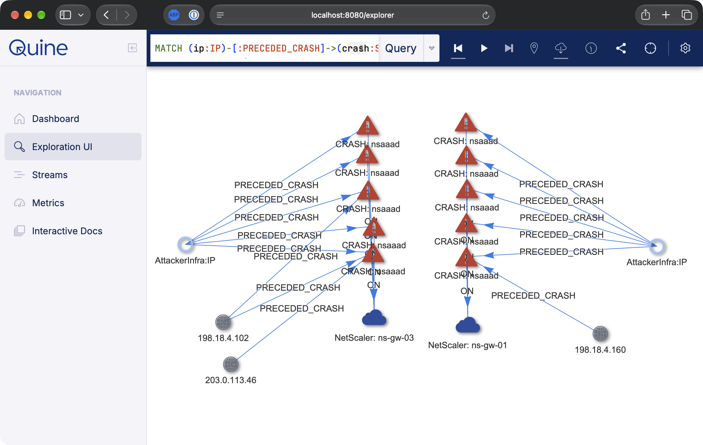Image resolution: width=703 pixels, height=445 pixels.
Task: Select the 198.18.4.160 IP globe node
Action: click(600, 334)
